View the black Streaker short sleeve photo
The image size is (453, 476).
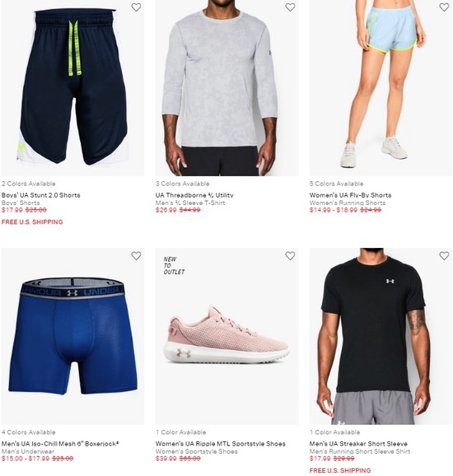click(x=381, y=336)
